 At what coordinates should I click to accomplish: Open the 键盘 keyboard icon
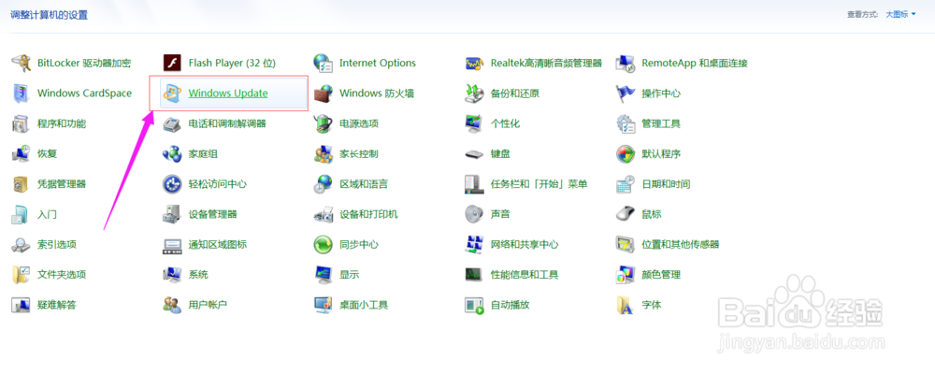click(475, 154)
